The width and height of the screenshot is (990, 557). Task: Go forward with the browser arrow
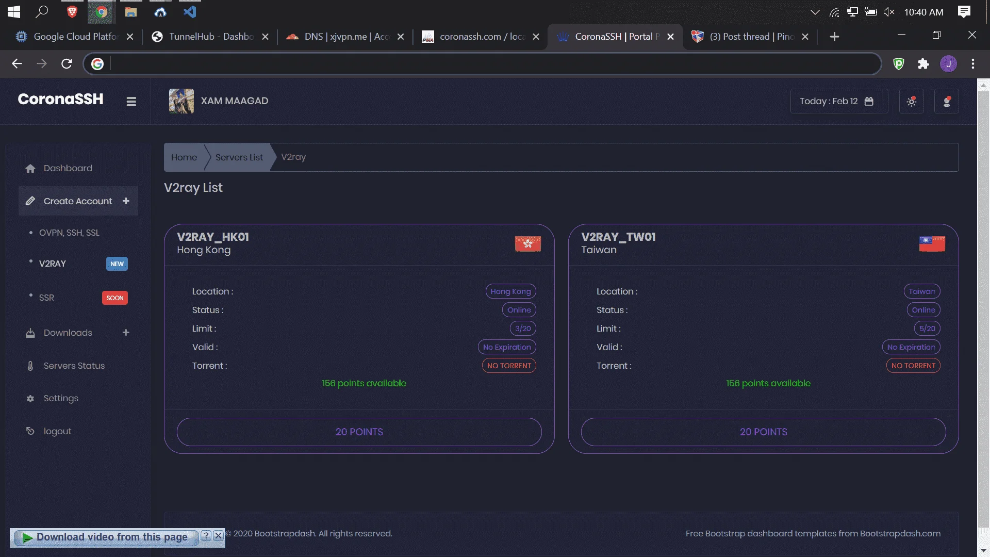tap(42, 63)
